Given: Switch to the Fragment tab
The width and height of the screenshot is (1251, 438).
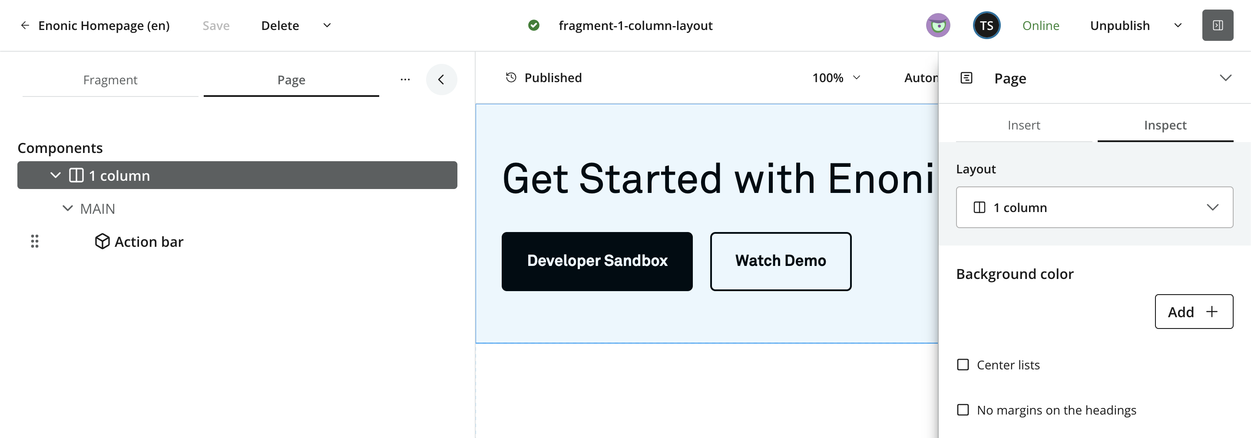Looking at the screenshot, I should point(110,80).
